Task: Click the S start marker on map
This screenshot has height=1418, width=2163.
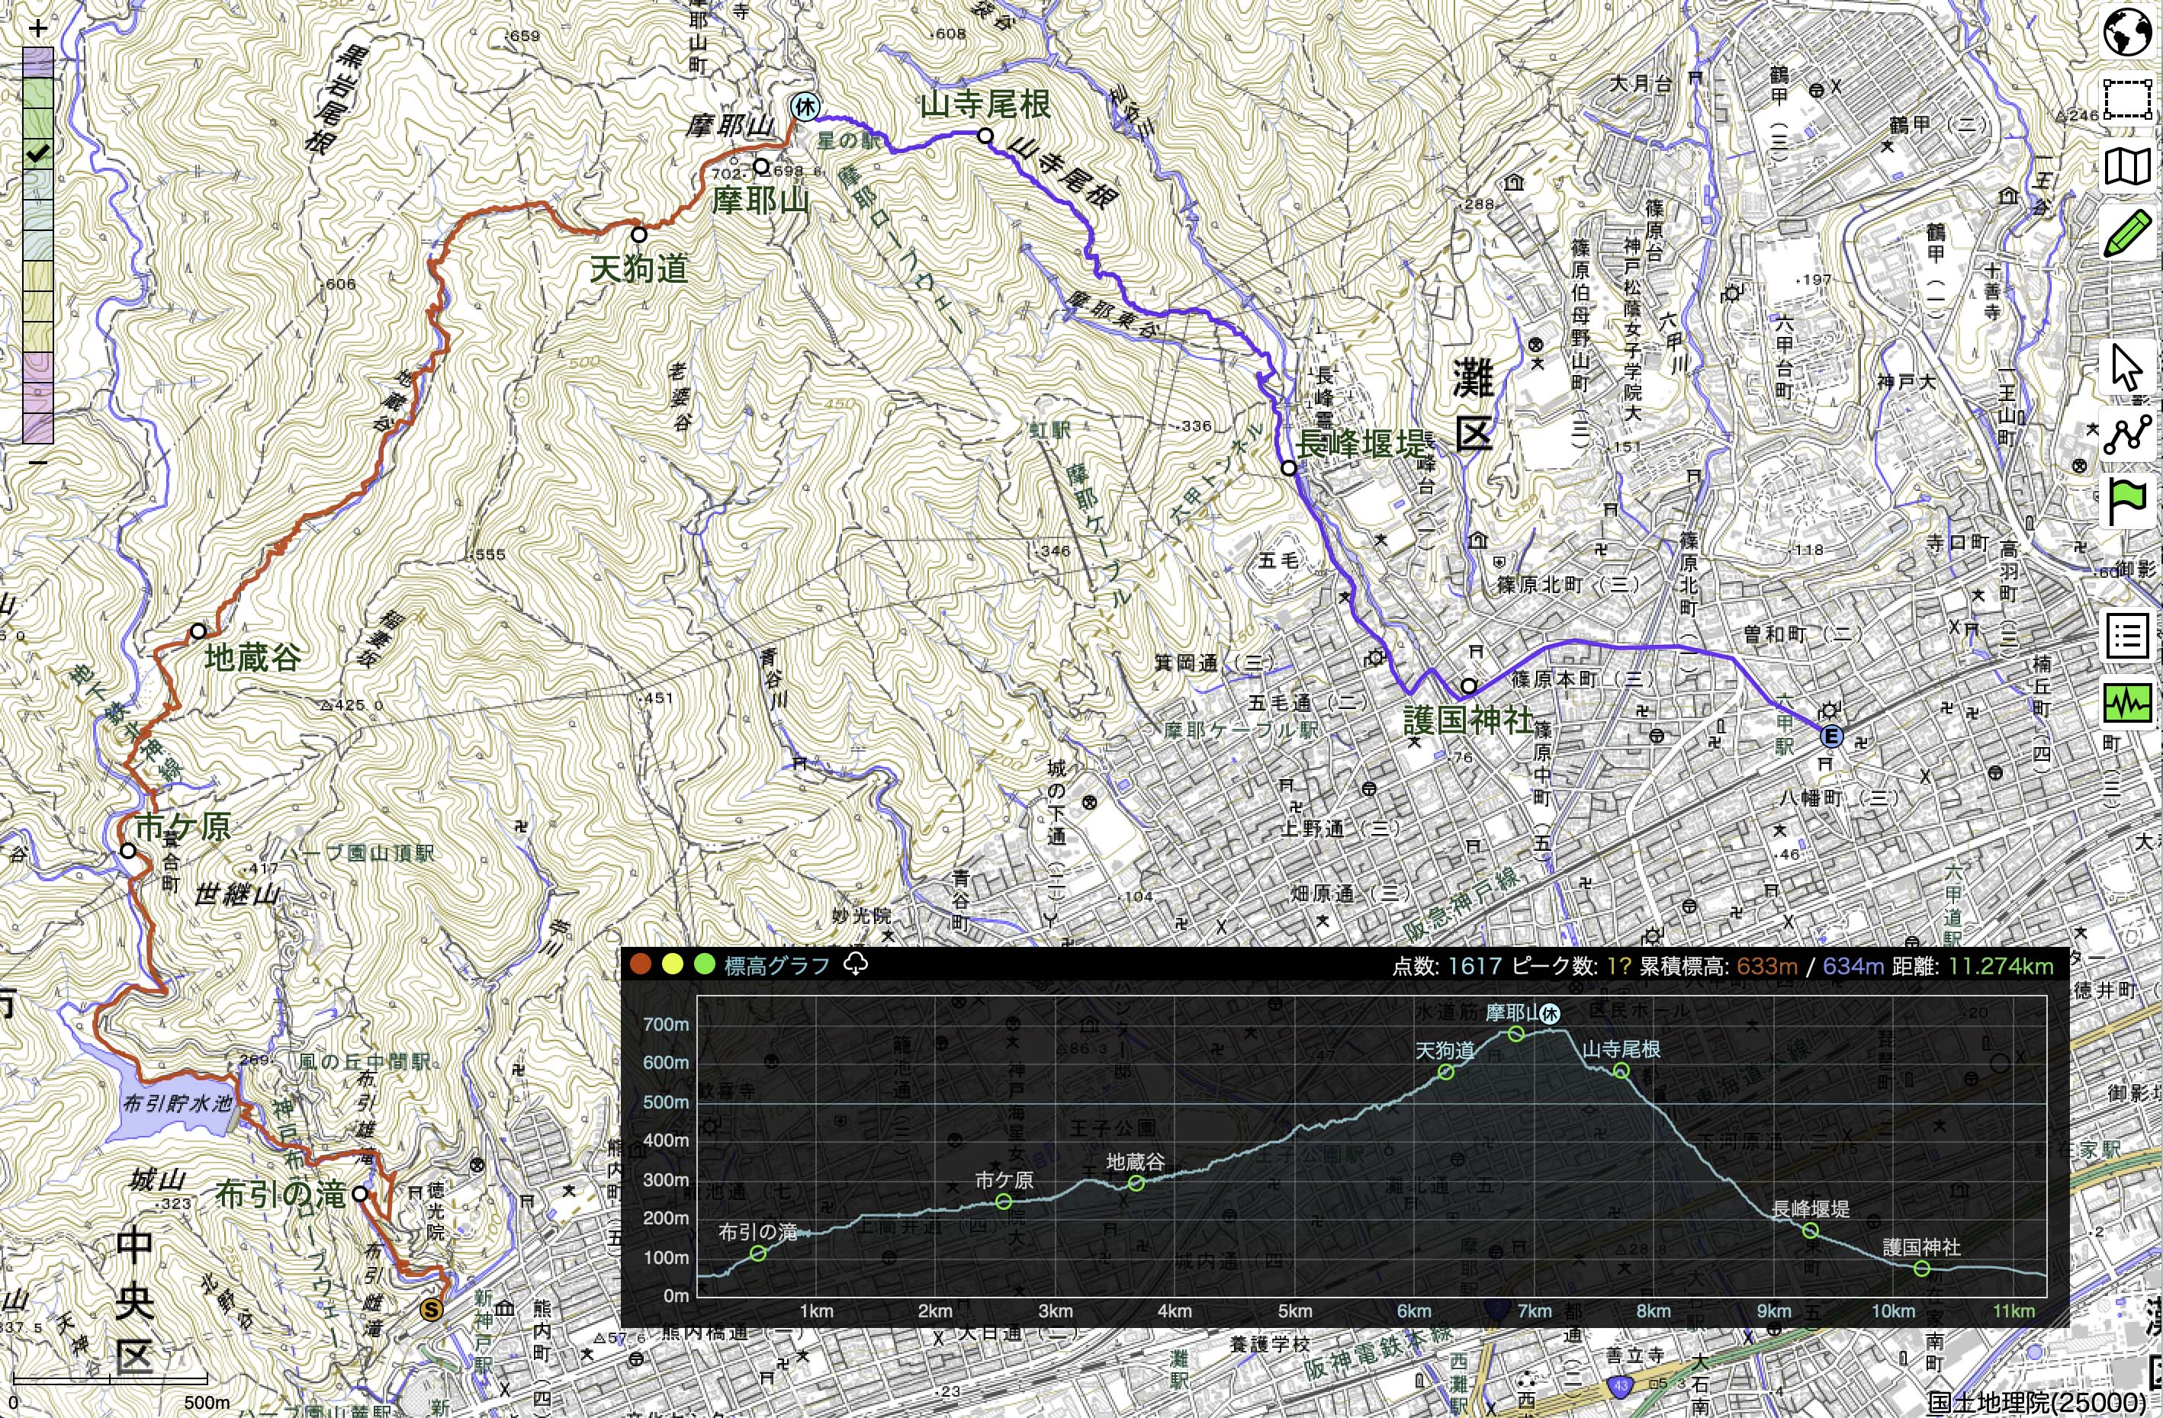Action: click(432, 1309)
